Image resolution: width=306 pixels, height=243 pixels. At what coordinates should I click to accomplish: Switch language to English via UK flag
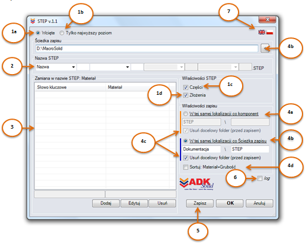click(262, 32)
